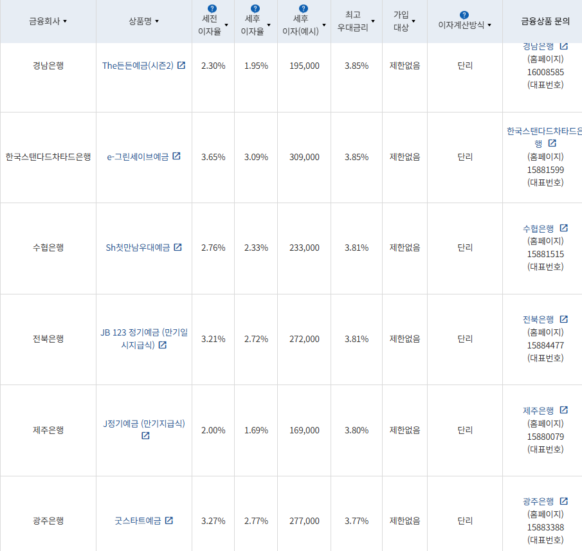Open 굿스타트예금 product link
The width and height of the screenshot is (582, 551).
coord(138,521)
